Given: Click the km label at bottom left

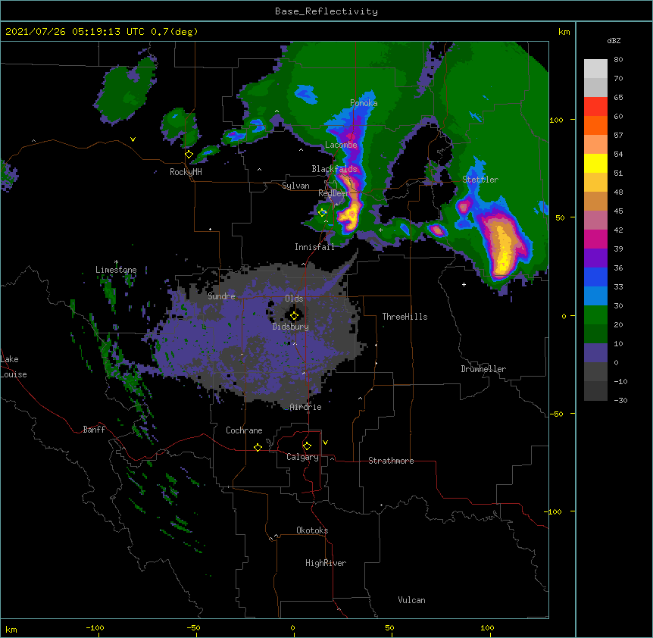Looking at the screenshot, I should pos(11,630).
